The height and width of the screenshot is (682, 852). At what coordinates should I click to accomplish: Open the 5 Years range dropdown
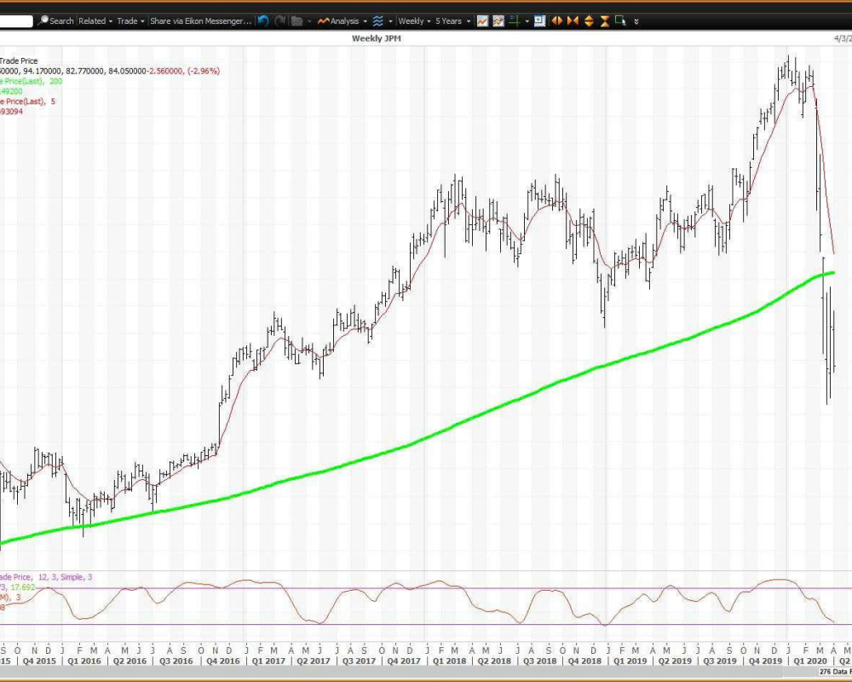click(x=452, y=20)
